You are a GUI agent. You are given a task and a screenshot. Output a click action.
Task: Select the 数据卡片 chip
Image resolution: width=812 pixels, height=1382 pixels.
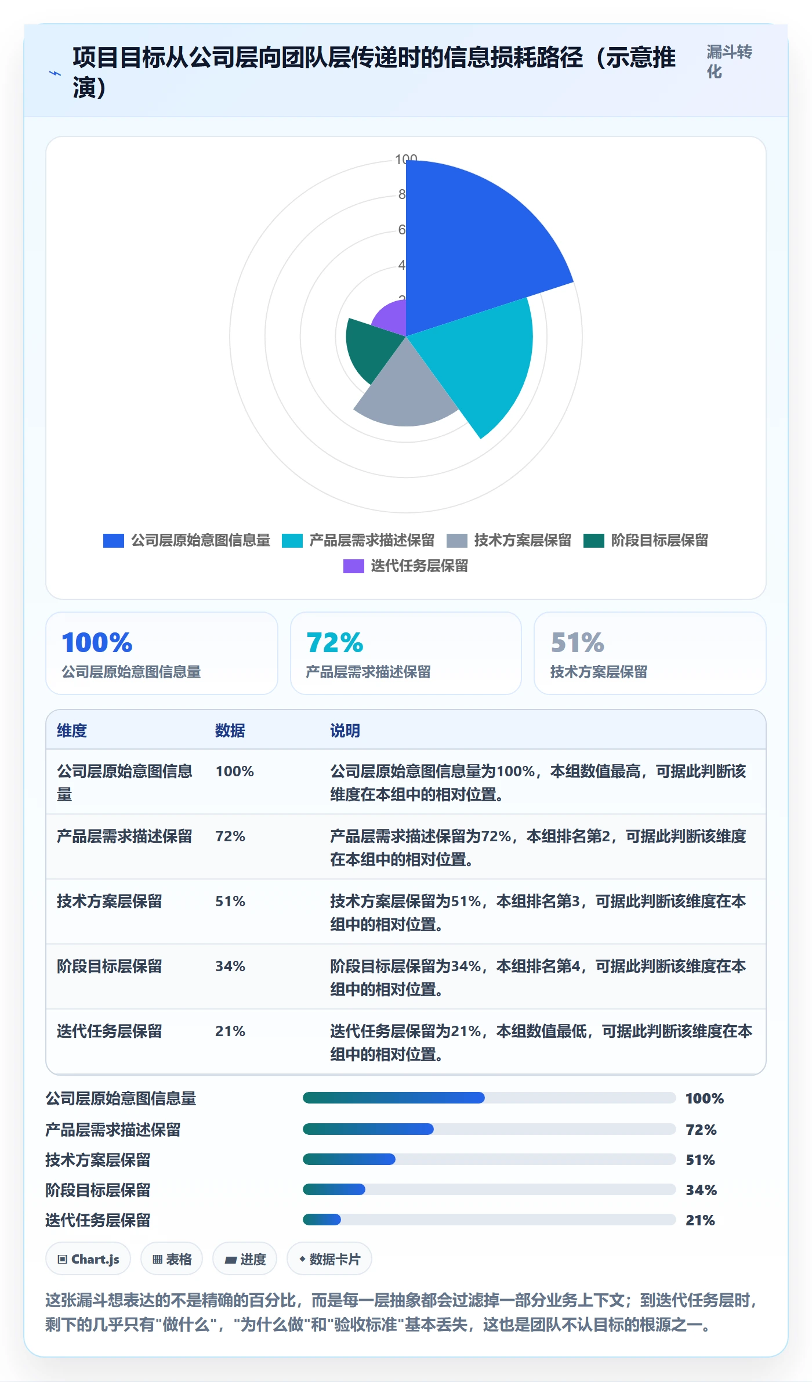pyautogui.click(x=329, y=1259)
